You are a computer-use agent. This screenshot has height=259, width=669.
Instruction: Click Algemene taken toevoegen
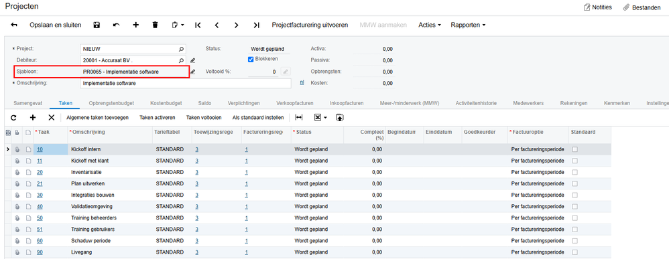(98, 118)
